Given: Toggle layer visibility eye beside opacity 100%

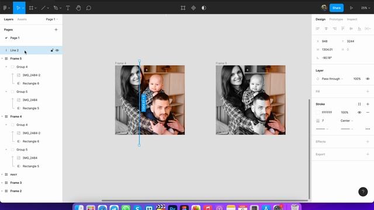Looking at the screenshot, I should click(x=368, y=79).
